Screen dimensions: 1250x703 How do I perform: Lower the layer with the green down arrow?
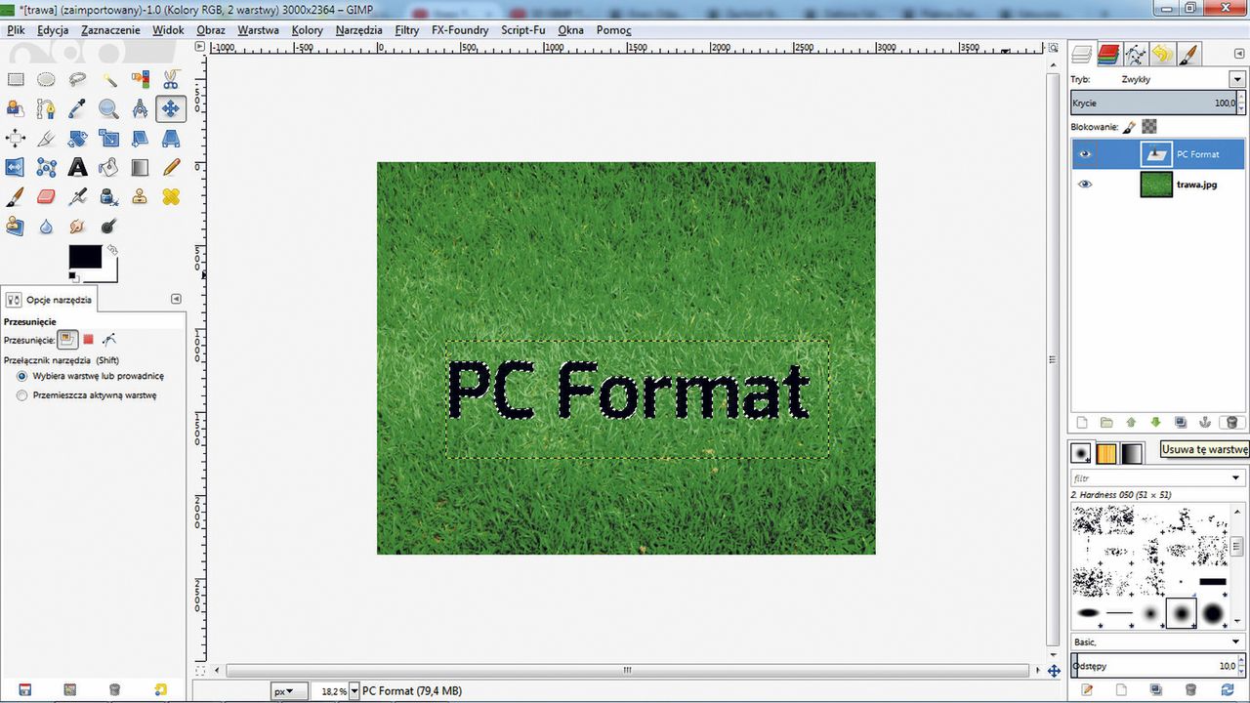1156,423
